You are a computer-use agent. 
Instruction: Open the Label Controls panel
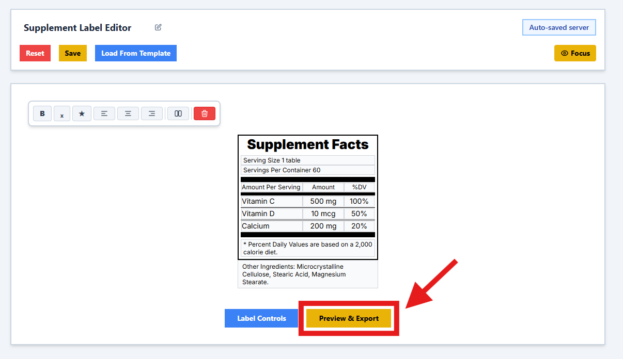(x=261, y=318)
